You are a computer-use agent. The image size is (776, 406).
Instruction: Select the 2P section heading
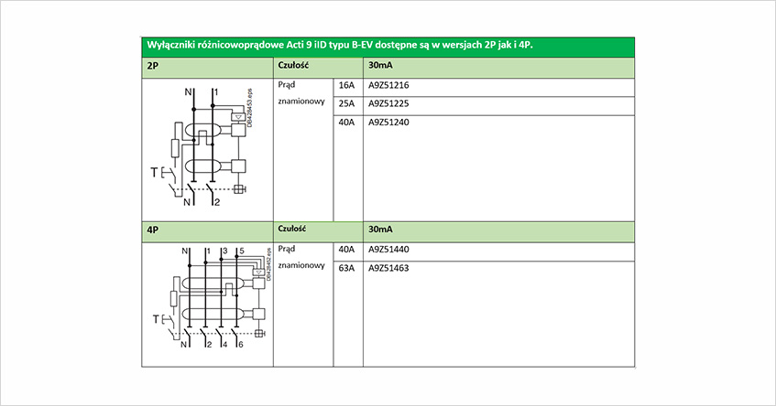(152, 66)
